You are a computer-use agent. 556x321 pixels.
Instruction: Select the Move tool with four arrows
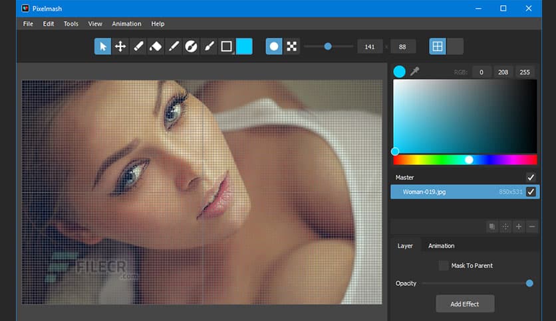[x=120, y=46]
